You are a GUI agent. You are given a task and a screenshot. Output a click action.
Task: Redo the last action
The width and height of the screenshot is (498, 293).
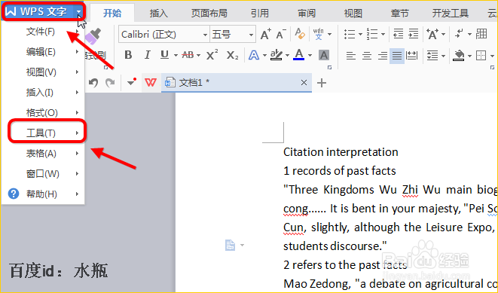click(110, 83)
